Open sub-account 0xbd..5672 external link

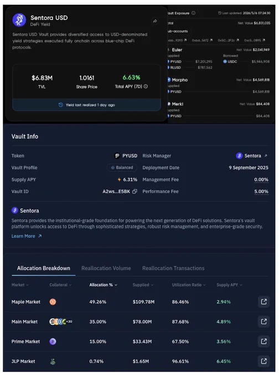click(x=211, y=40)
